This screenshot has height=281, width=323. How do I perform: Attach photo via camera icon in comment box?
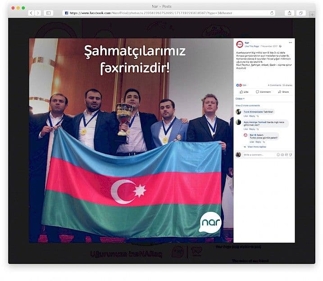[282, 154]
